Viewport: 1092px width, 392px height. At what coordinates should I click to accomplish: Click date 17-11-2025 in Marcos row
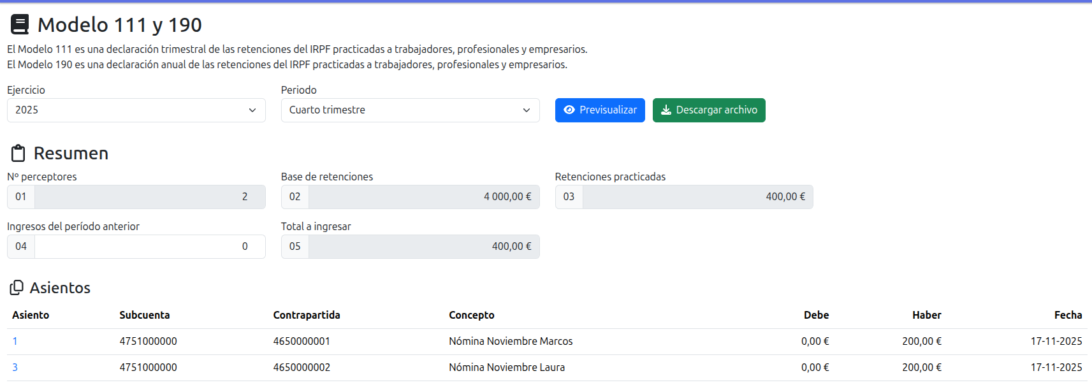(x=1056, y=342)
